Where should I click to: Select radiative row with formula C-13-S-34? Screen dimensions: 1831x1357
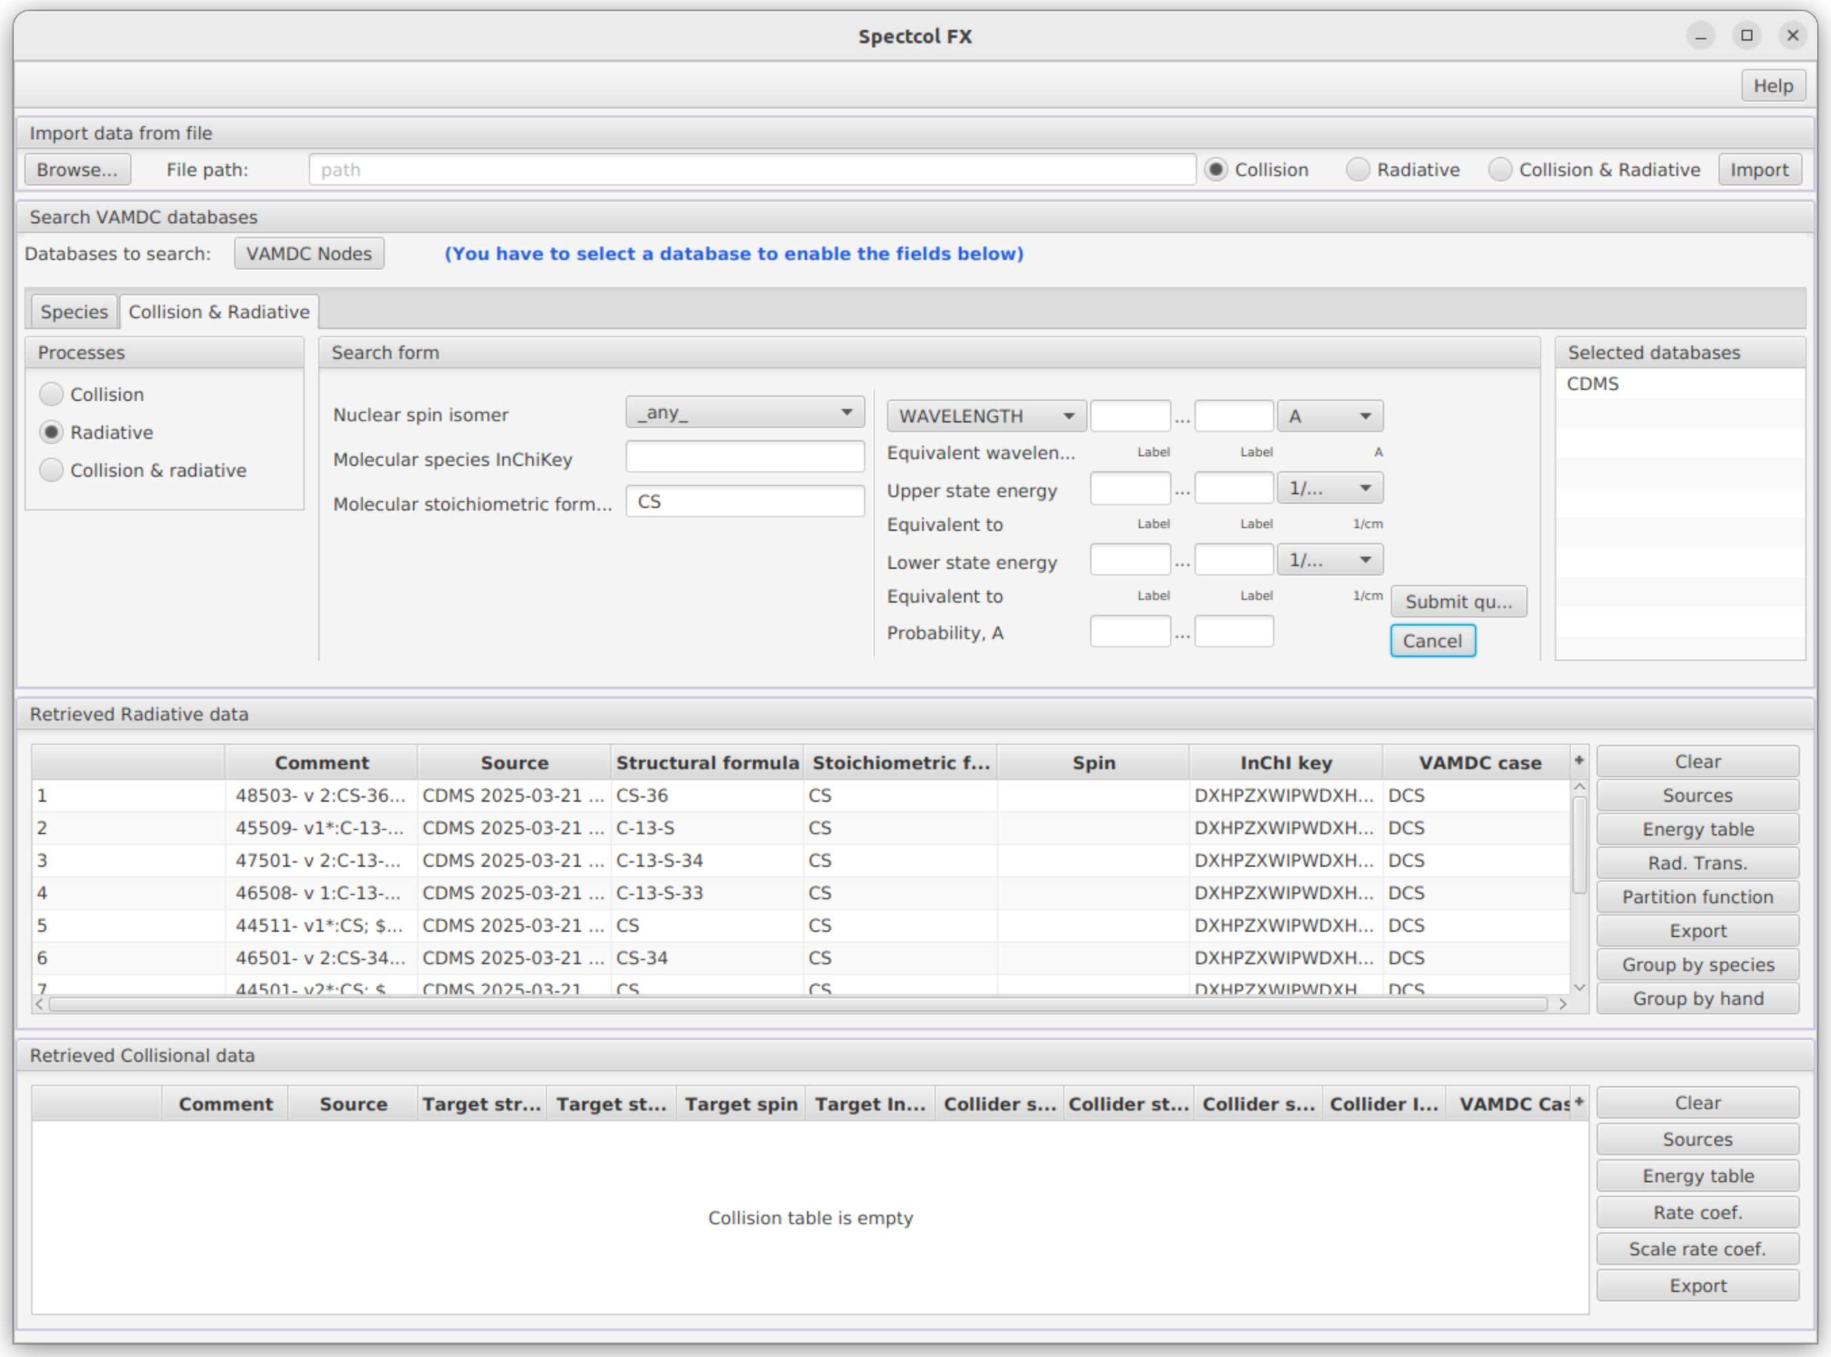click(x=801, y=860)
